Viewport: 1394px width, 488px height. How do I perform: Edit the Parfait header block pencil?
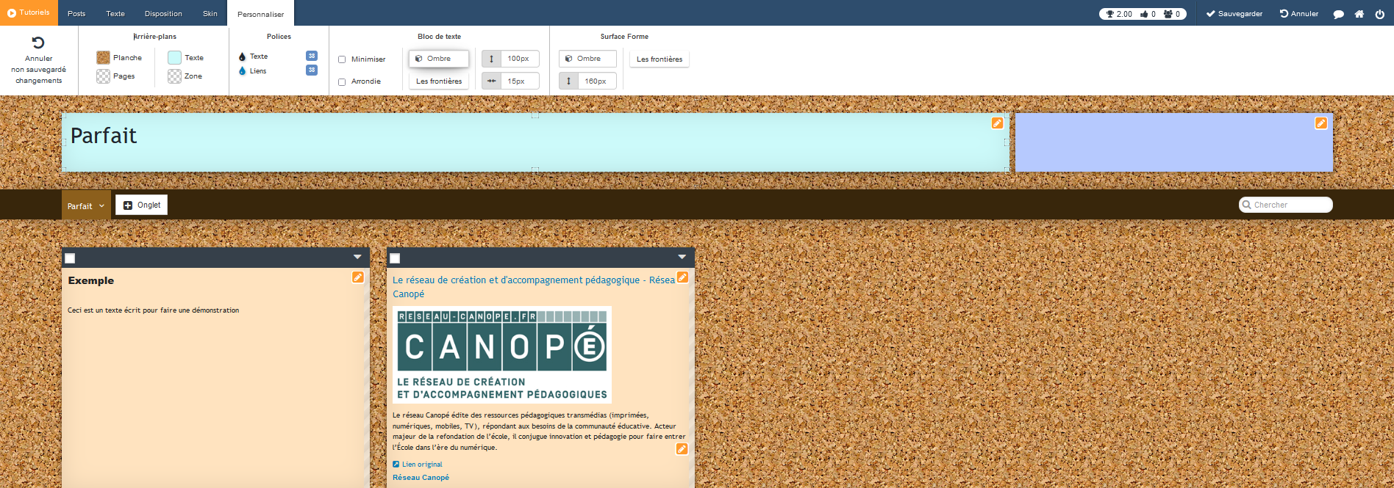(997, 123)
